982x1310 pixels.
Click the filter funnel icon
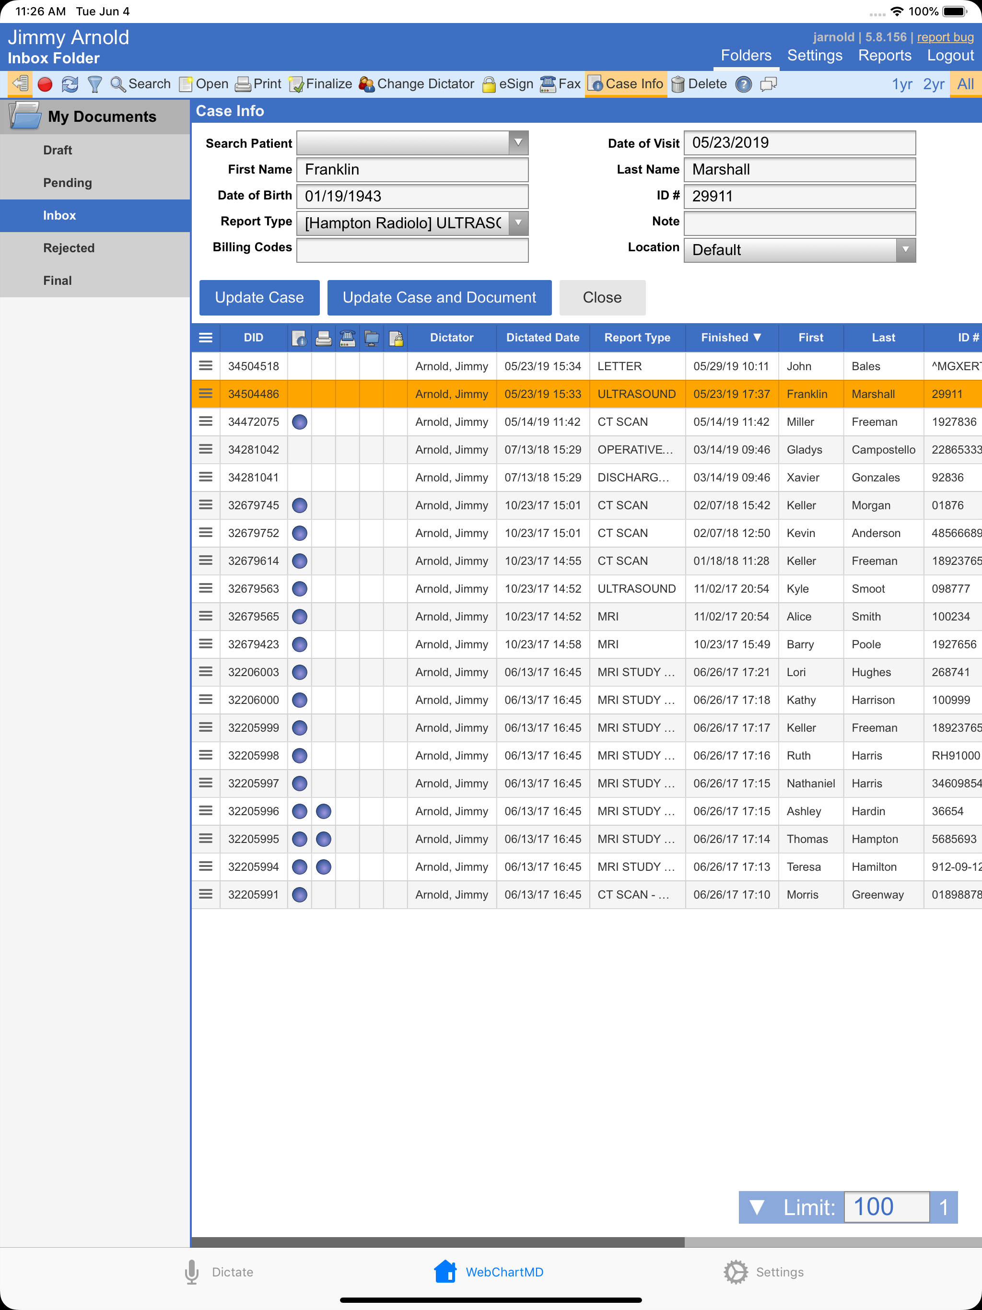tap(95, 84)
